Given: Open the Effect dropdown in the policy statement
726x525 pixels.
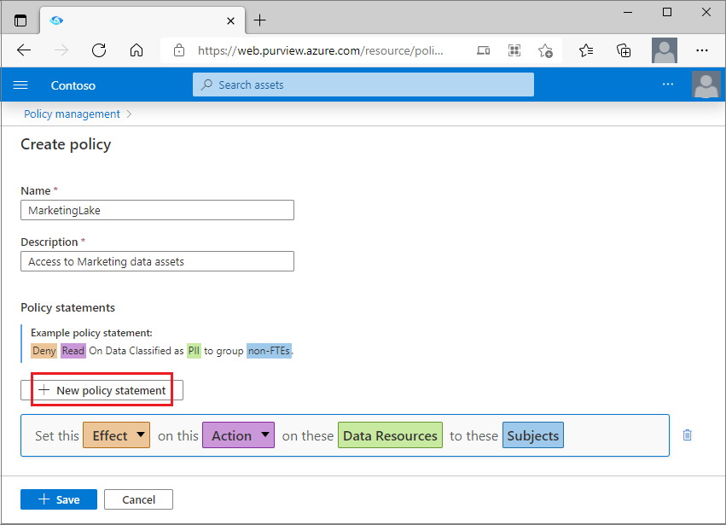Looking at the screenshot, I should pyautogui.click(x=116, y=435).
